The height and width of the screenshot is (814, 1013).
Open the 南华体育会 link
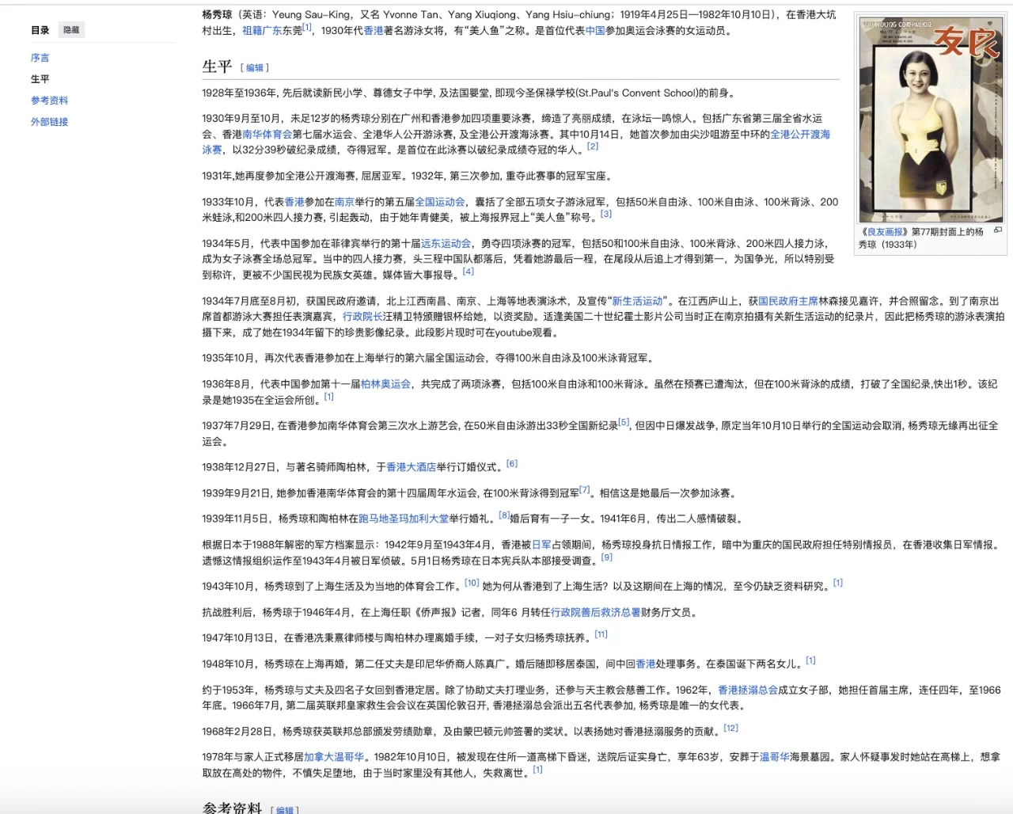267,135
